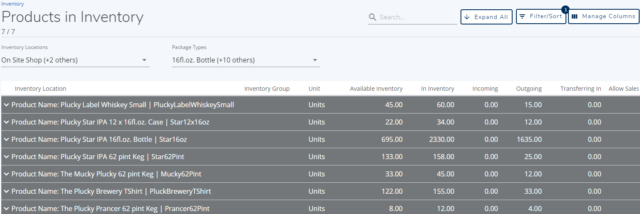Expand Plucky Star IPA 62 pint Keg chevron
This screenshot has width=640, height=214.
pos(6,157)
